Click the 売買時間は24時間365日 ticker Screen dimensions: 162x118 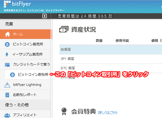click(85, 16)
